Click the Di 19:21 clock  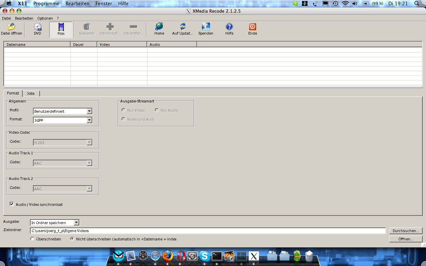click(x=398, y=4)
